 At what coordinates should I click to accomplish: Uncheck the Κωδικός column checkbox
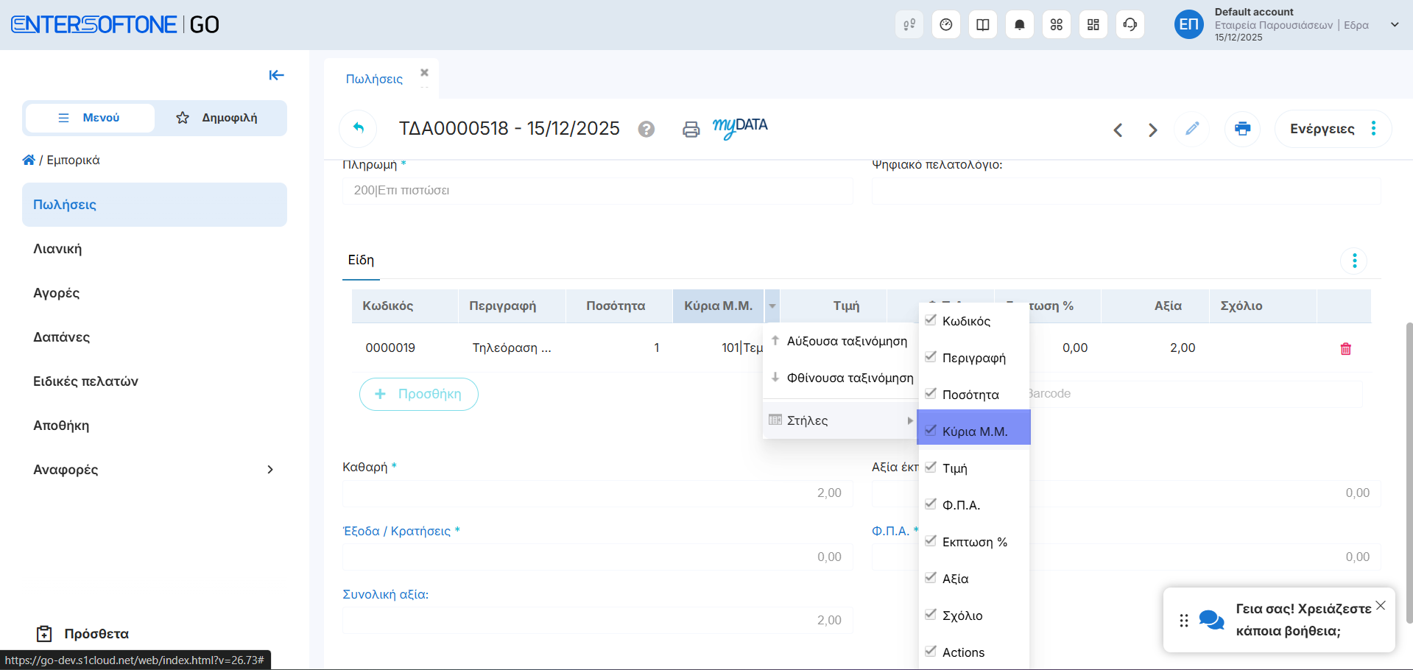click(x=931, y=320)
